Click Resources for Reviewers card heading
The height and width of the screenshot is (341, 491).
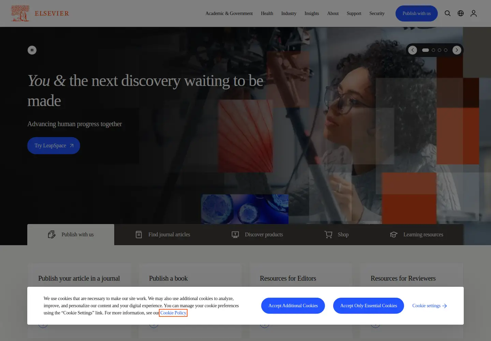(x=403, y=278)
